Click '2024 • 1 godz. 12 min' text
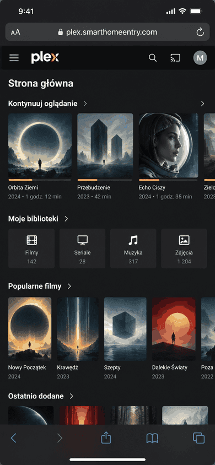 35,197
